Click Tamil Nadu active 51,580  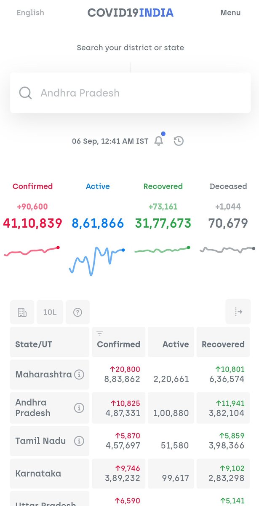pyautogui.click(x=175, y=445)
